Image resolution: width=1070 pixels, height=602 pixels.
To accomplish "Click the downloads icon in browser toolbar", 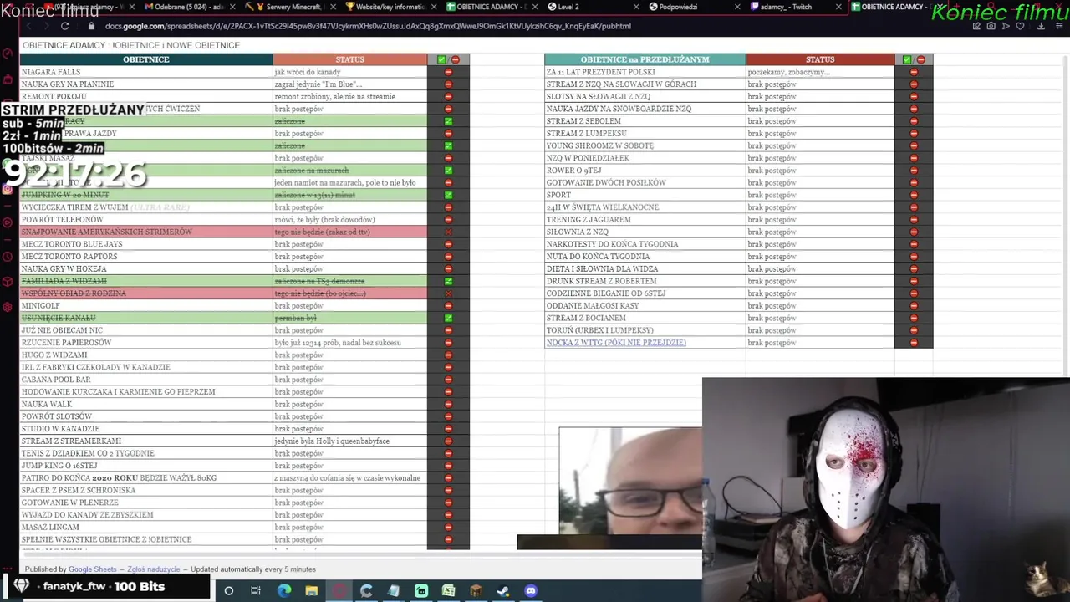I will tap(1041, 26).
